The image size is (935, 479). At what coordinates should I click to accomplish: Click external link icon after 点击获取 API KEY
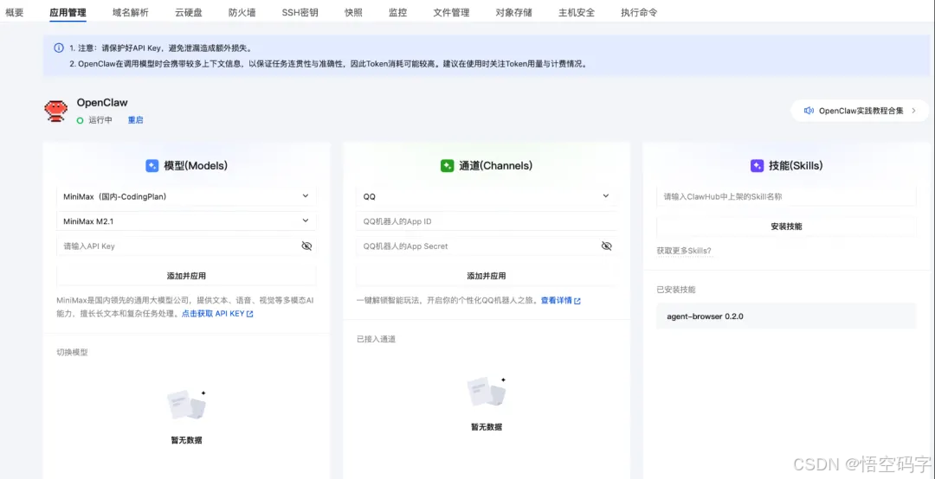point(250,314)
